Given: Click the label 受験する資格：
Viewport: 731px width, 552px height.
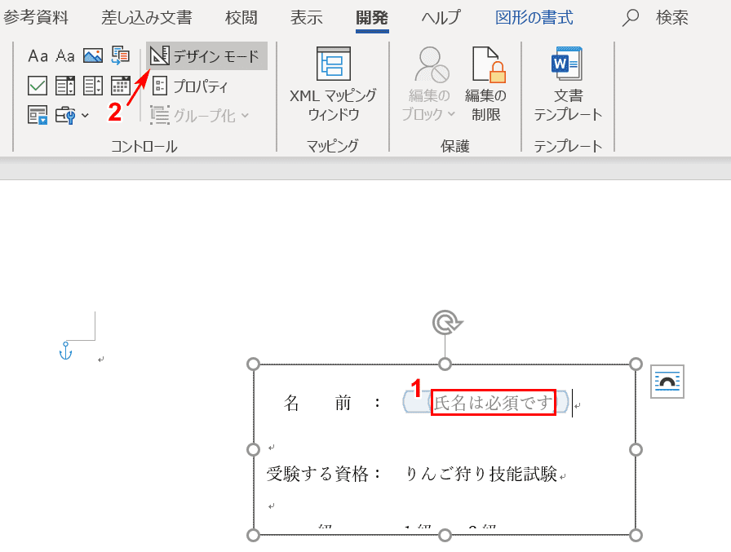Looking at the screenshot, I should point(325,474).
